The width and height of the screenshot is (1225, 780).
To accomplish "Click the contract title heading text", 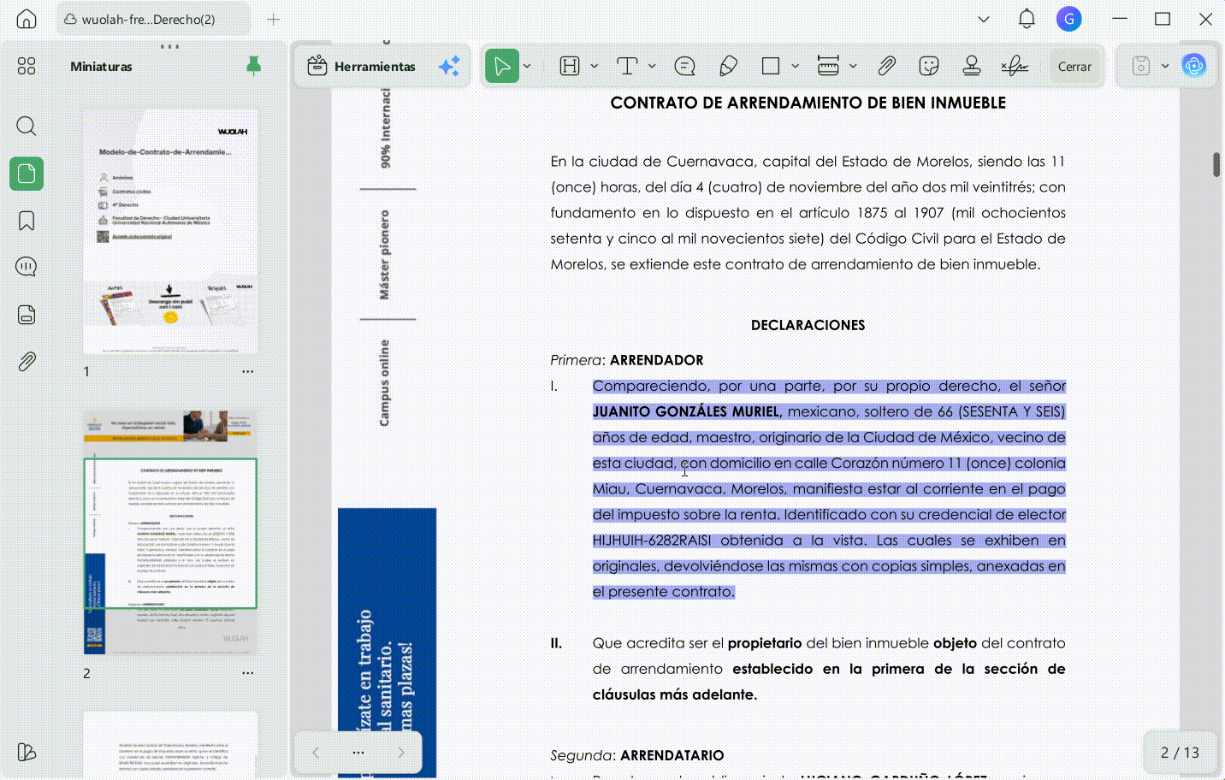I will pyautogui.click(x=808, y=103).
